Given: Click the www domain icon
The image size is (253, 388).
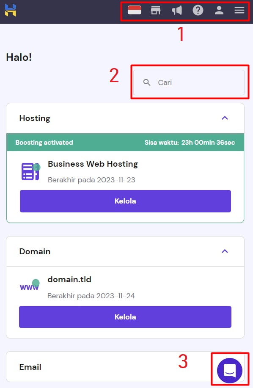Looking at the screenshot, I should (x=30, y=285).
